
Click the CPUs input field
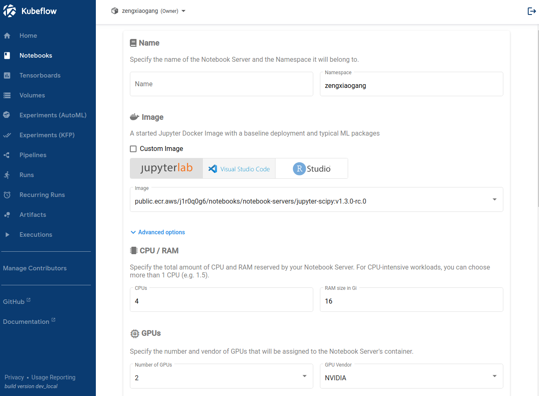tap(222, 300)
